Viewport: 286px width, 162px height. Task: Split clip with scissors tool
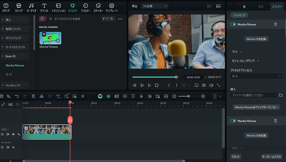click(x=42, y=96)
